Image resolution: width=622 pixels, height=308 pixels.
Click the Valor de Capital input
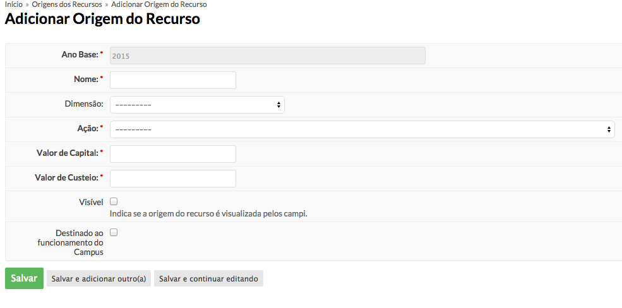[172, 154]
